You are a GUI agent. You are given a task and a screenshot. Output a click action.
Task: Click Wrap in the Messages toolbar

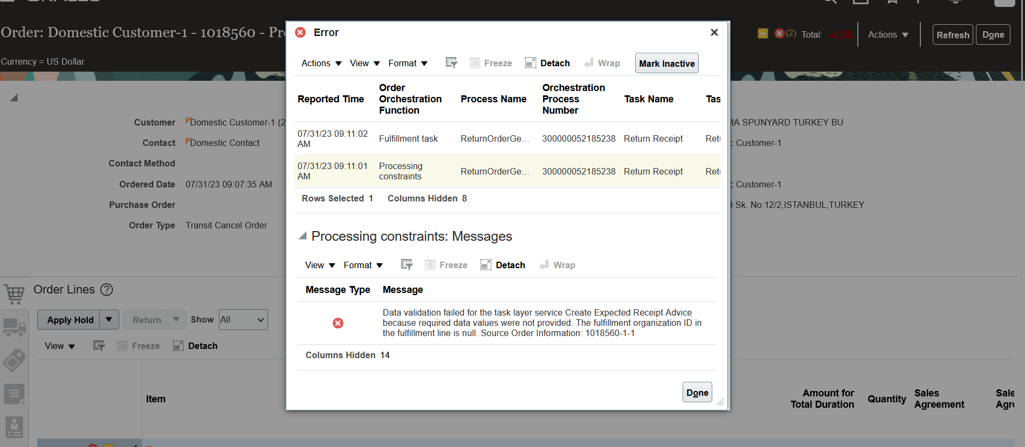tap(558, 265)
